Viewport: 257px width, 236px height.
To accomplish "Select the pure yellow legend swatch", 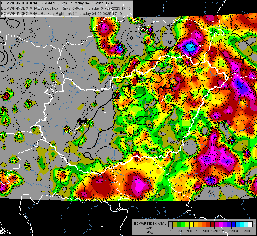I will 191,224.
